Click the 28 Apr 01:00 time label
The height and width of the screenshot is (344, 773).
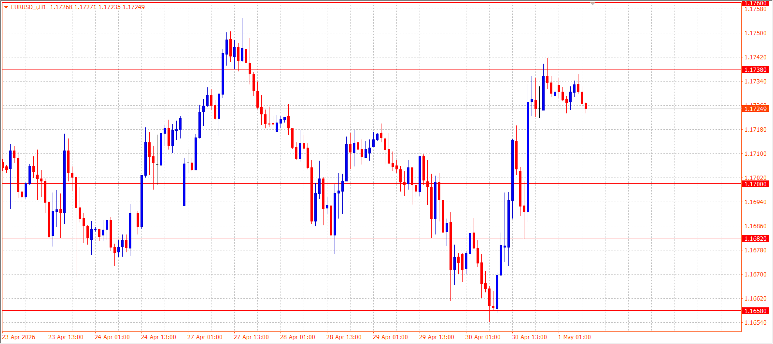point(297,337)
